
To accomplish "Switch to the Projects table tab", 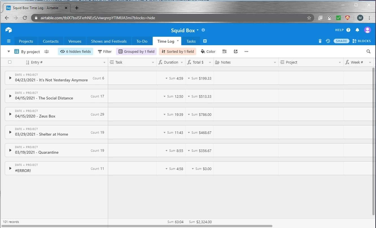I will point(26,41).
